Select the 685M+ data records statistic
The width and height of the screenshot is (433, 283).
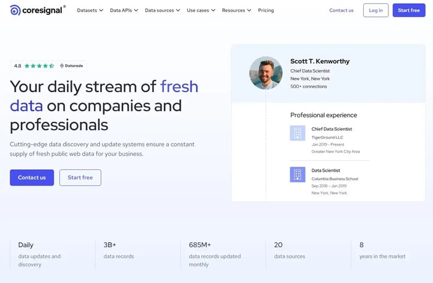point(213,253)
